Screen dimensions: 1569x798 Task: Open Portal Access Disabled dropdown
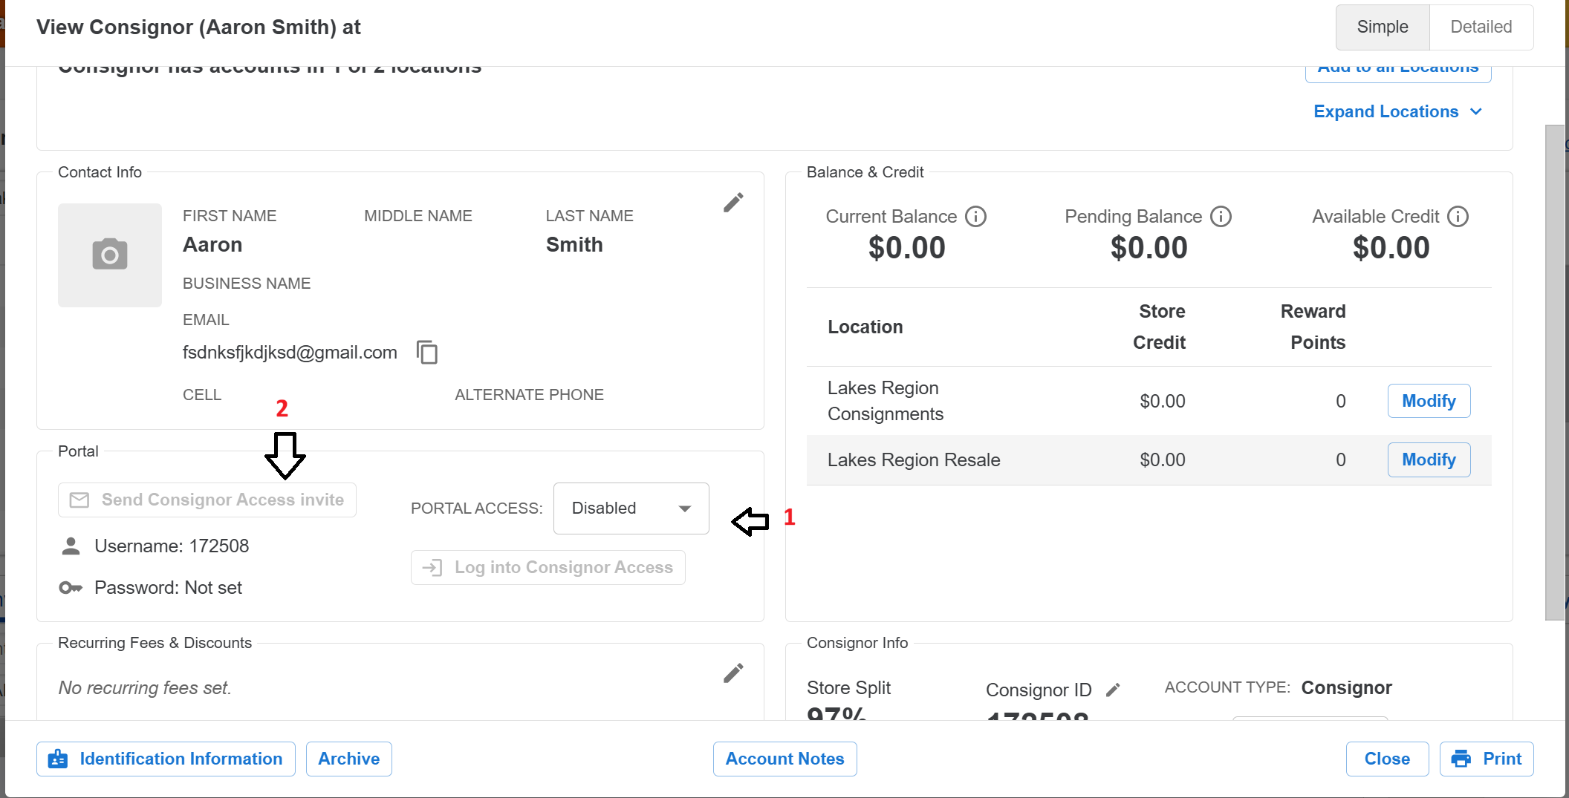tap(631, 508)
